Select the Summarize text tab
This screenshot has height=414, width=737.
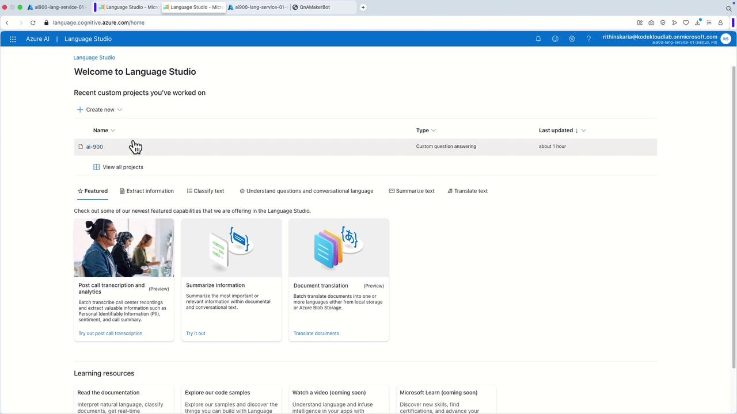(x=412, y=191)
